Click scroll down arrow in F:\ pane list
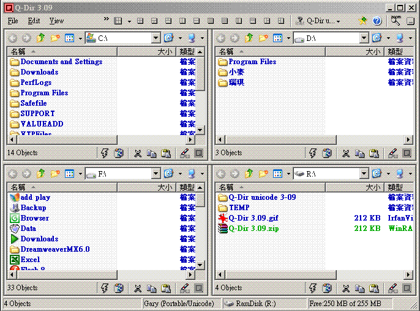This screenshot has height=311, width=420. [200, 265]
